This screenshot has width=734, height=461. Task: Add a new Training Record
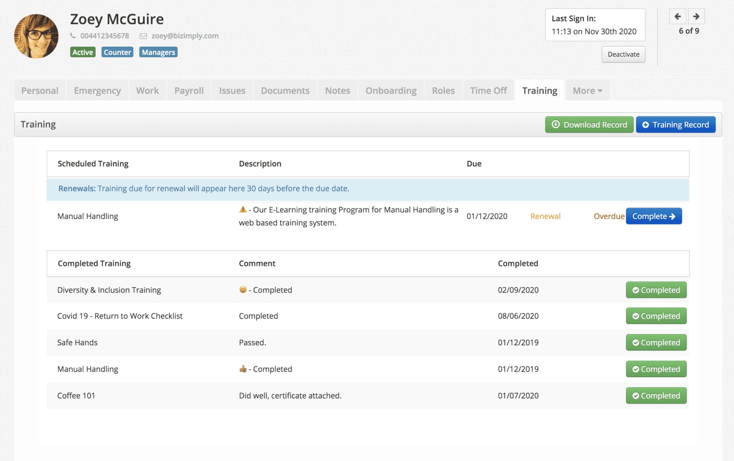coord(675,125)
